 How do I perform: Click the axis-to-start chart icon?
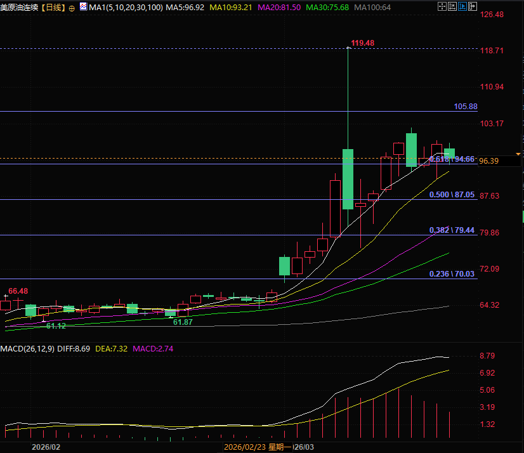tap(452, 6)
